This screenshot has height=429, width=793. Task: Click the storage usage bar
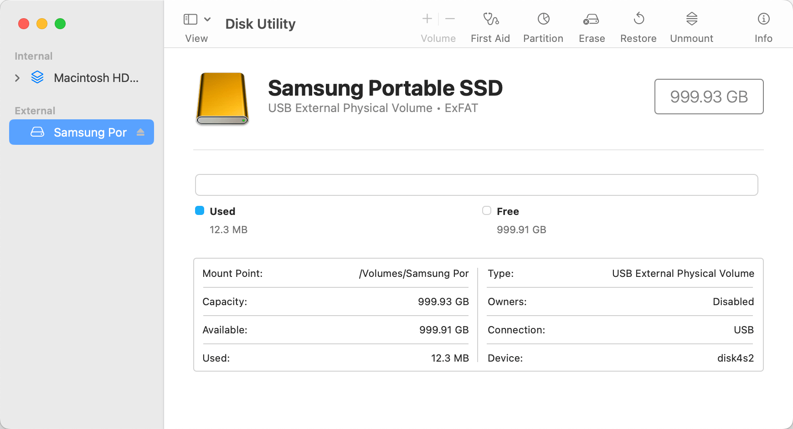476,185
